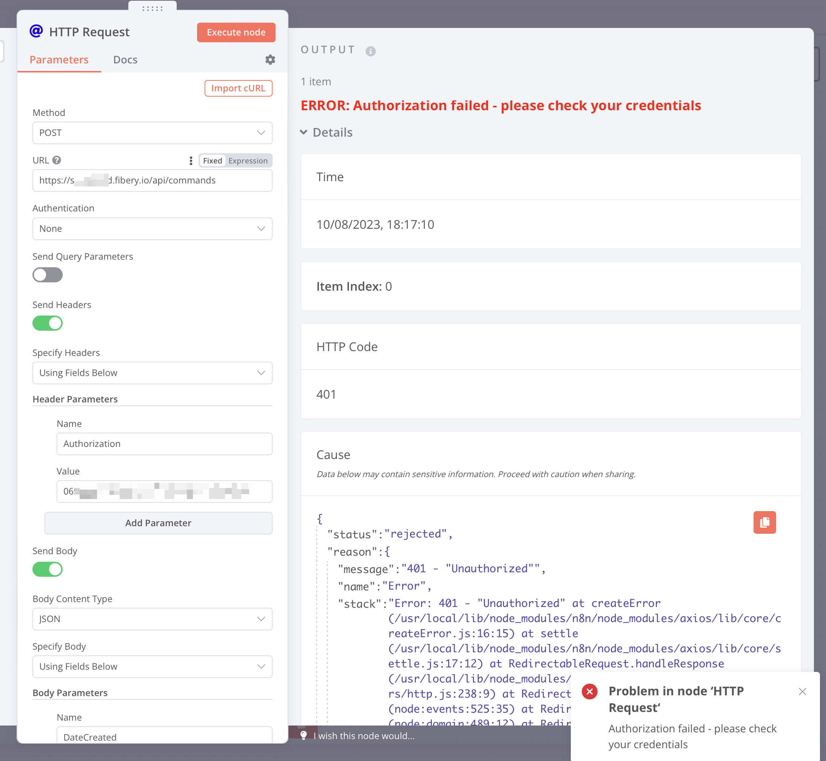Screen dimensions: 826x761
Task: Click the HTTP Request node @ icon
Action: 36,31
